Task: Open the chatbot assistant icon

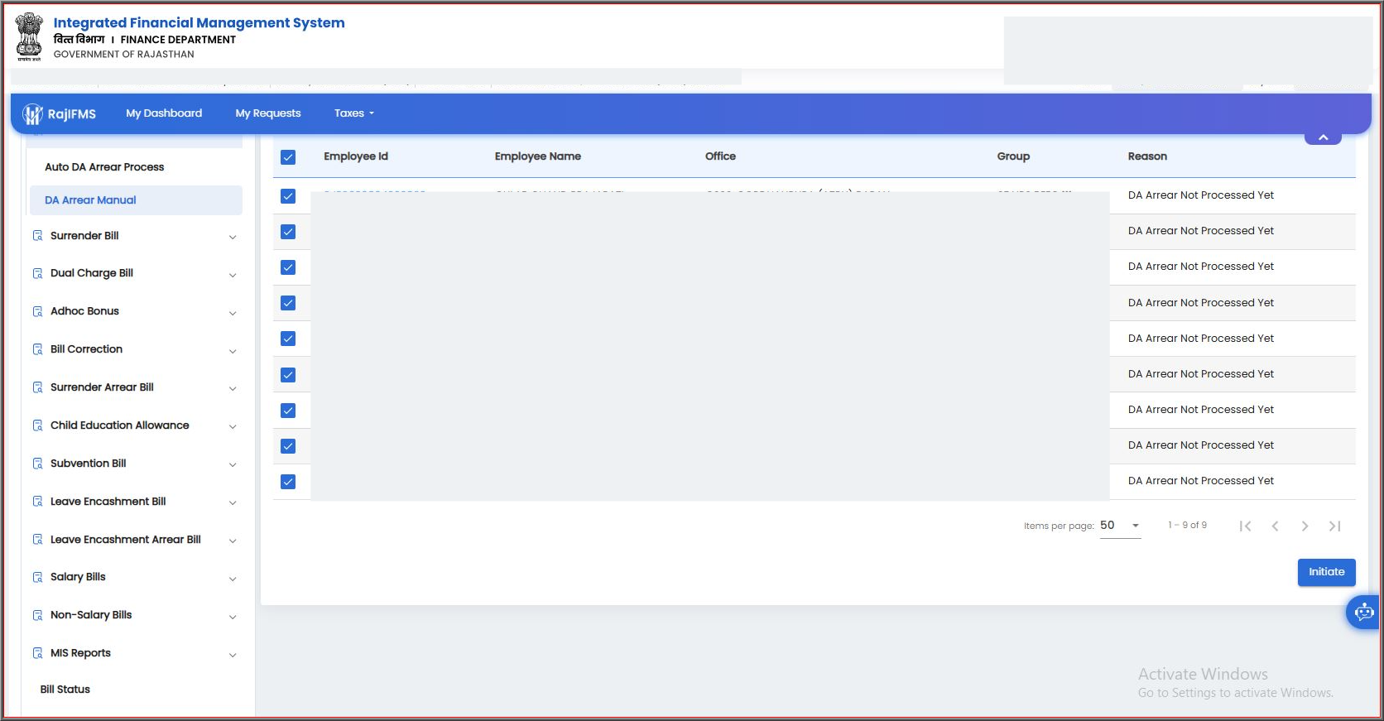Action: coord(1364,613)
